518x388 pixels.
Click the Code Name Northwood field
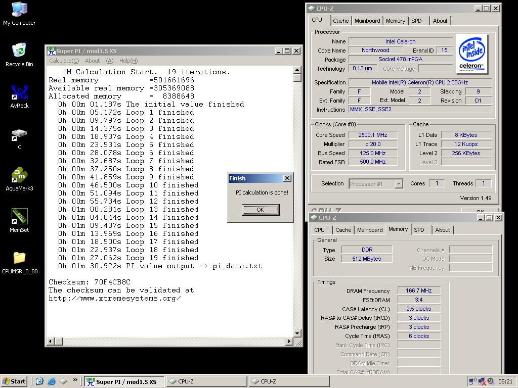click(x=376, y=50)
